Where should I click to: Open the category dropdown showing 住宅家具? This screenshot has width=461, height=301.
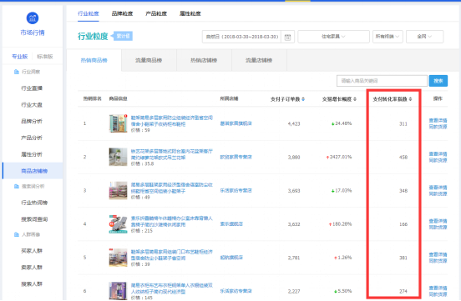(333, 37)
